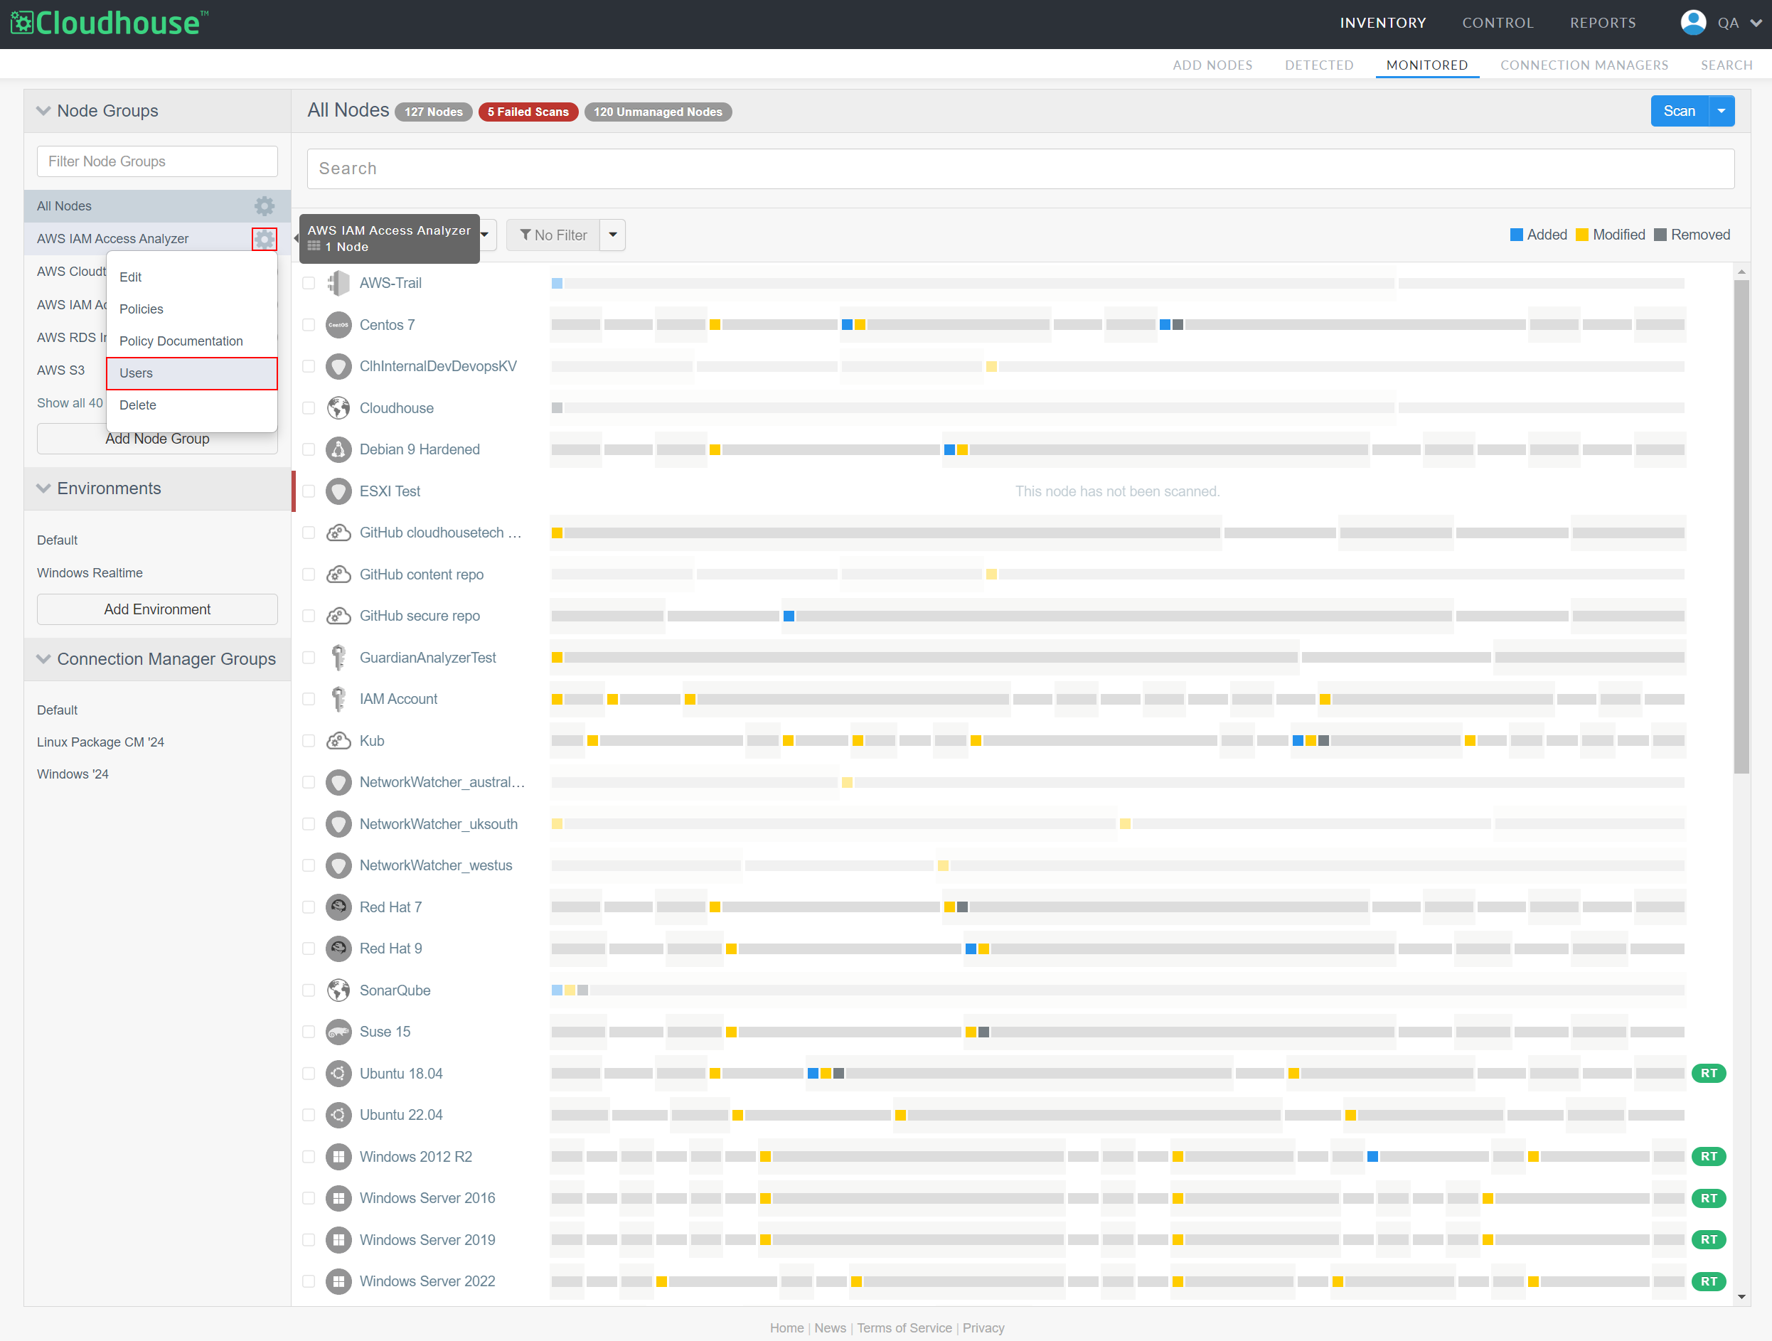Choose Edit from the group menu

pyautogui.click(x=191, y=277)
